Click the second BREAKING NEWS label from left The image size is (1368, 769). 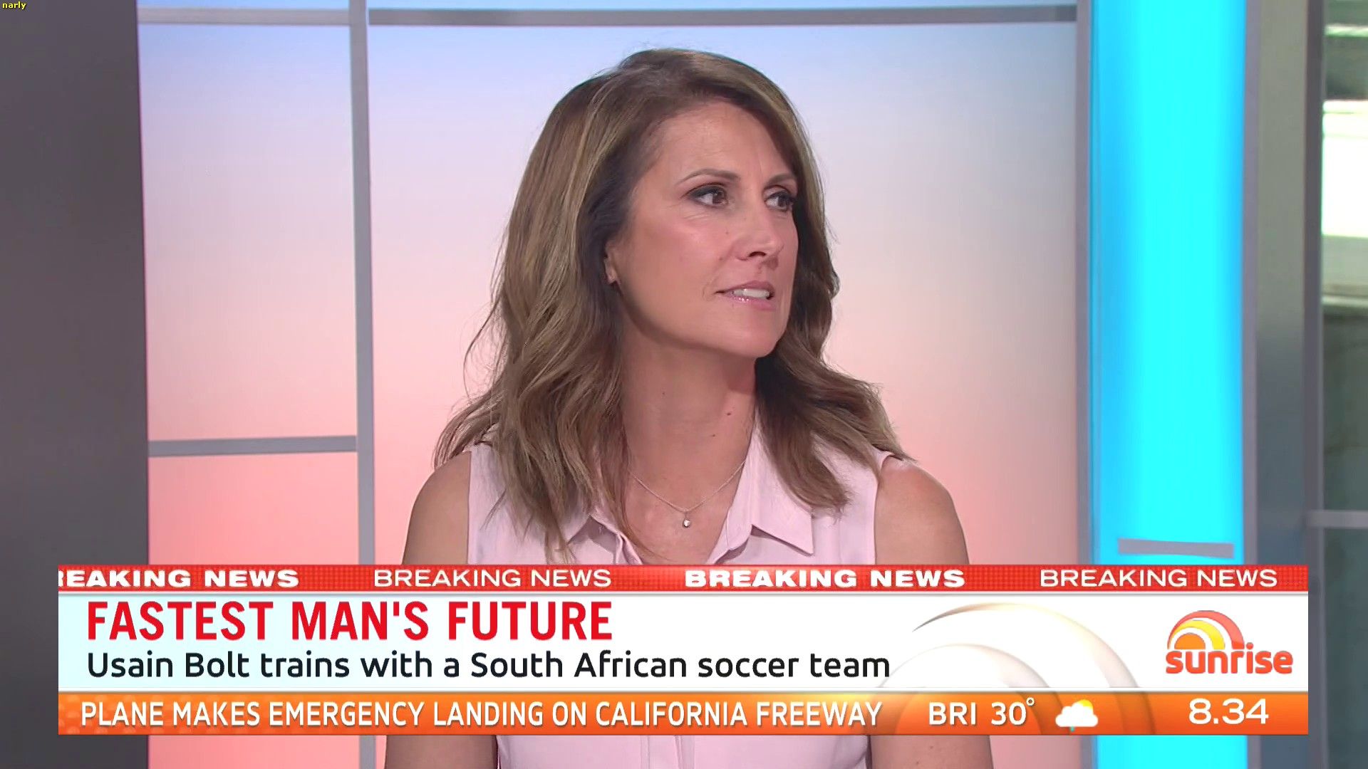pos(492,577)
